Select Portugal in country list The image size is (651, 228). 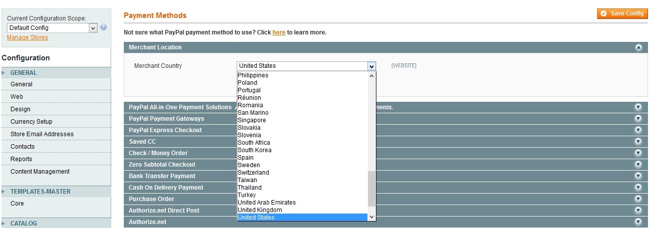pyautogui.click(x=302, y=90)
